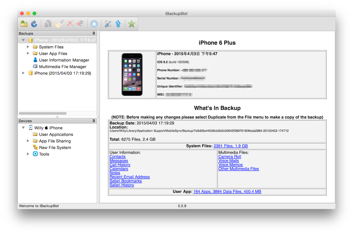Screen dimensions: 353x234
Task: Click the Raw File System icon
Action: click(35, 147)
